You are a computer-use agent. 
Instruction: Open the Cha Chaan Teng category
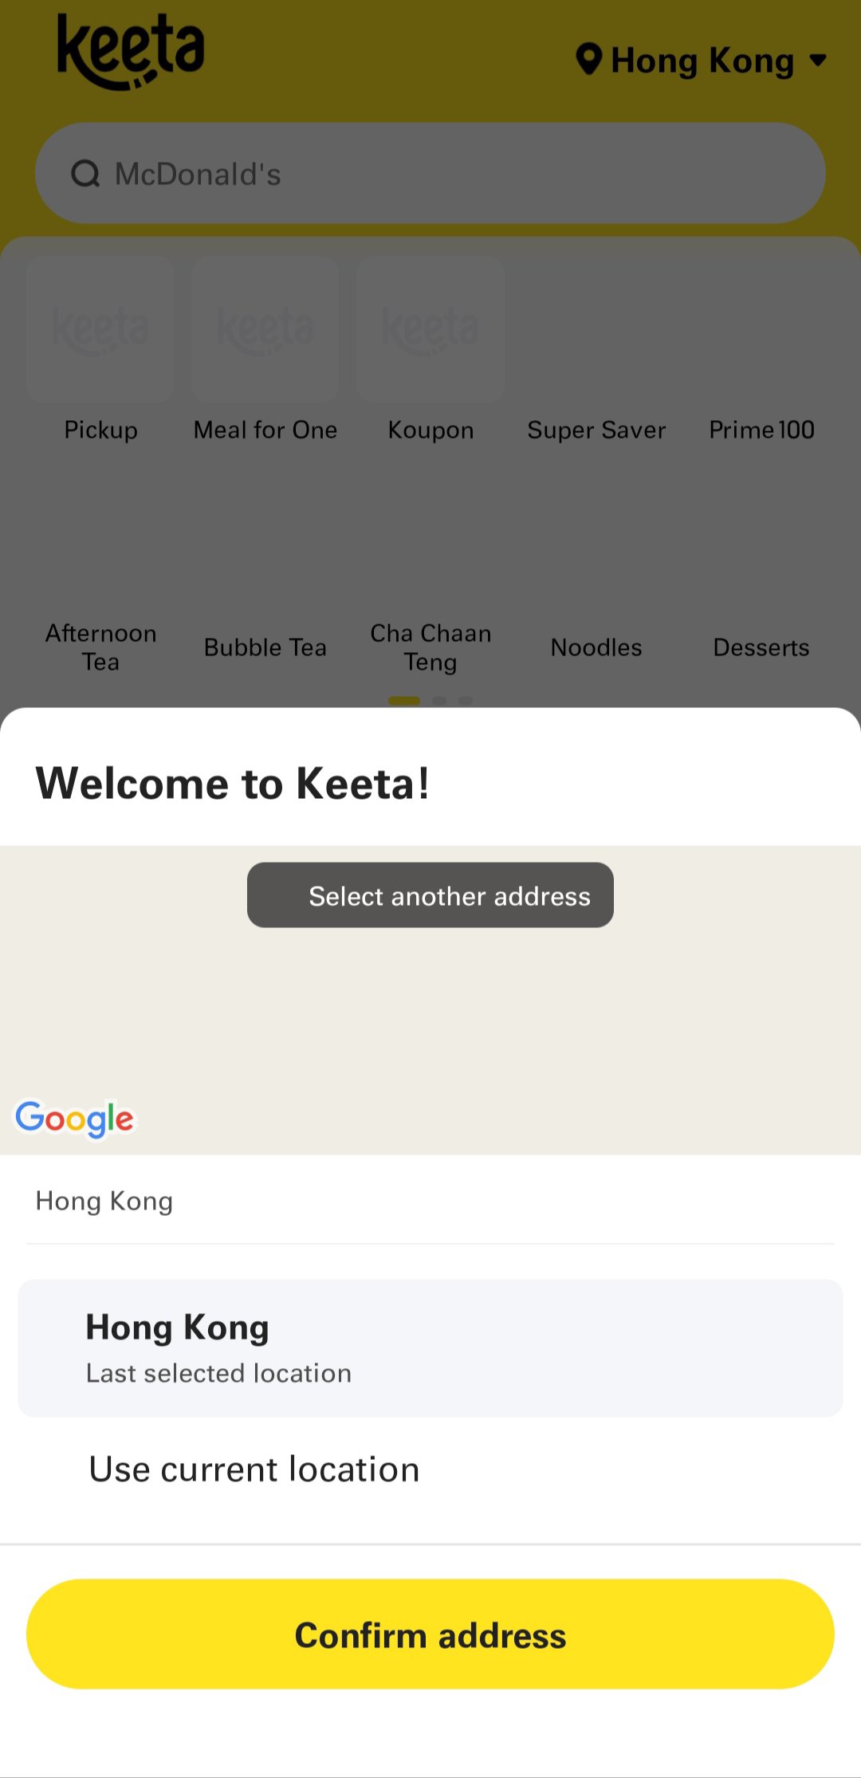(x=431, y=647)
